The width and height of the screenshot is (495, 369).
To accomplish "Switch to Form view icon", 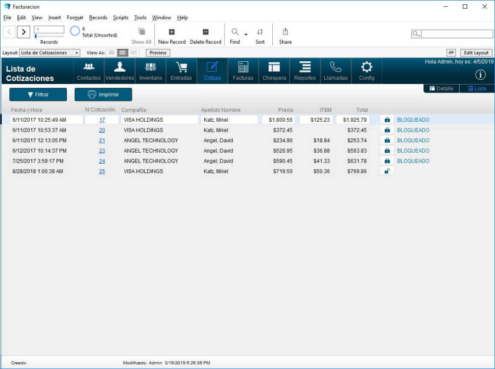I will [111, 53].
